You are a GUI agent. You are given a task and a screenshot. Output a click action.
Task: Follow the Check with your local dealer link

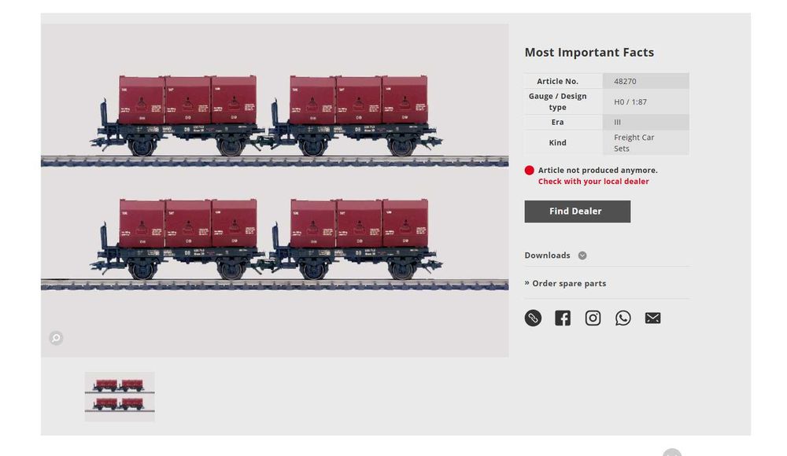tap(593, 182)
